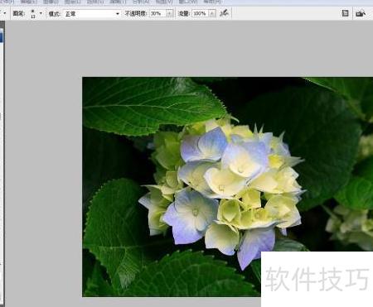Open the tool preset picker arrow
Screen dimensions: 373x307
(5, 13)
